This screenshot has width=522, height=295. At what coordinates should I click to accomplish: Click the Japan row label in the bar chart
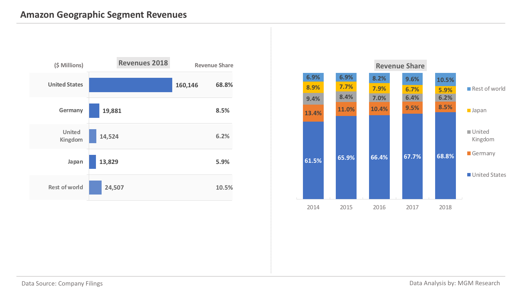click(x=76, y=162)
